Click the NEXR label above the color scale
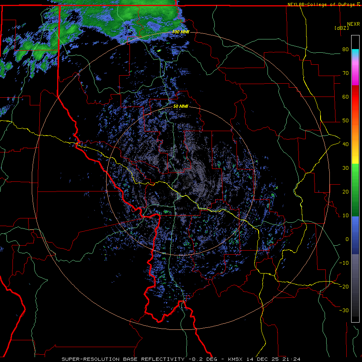Viewport: 362px width, 362px height. (x=354, y=24)
